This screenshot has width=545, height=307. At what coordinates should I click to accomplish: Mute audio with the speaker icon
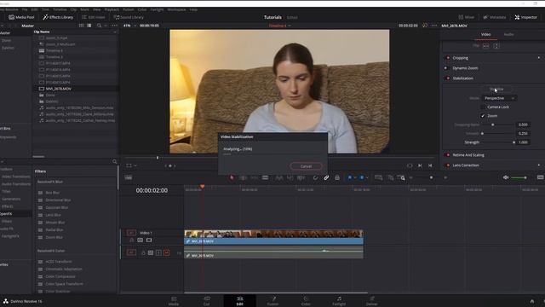point(506,178)
